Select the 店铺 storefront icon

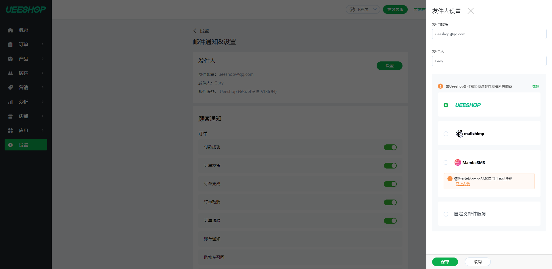tap(10, 116)
